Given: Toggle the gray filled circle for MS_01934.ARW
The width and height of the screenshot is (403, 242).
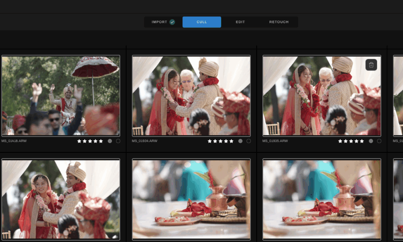Looking at the screenshot, I should click(240, 141).
